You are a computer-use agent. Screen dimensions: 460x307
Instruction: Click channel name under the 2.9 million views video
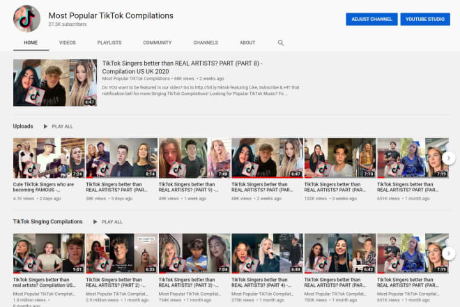coord(117,294)
